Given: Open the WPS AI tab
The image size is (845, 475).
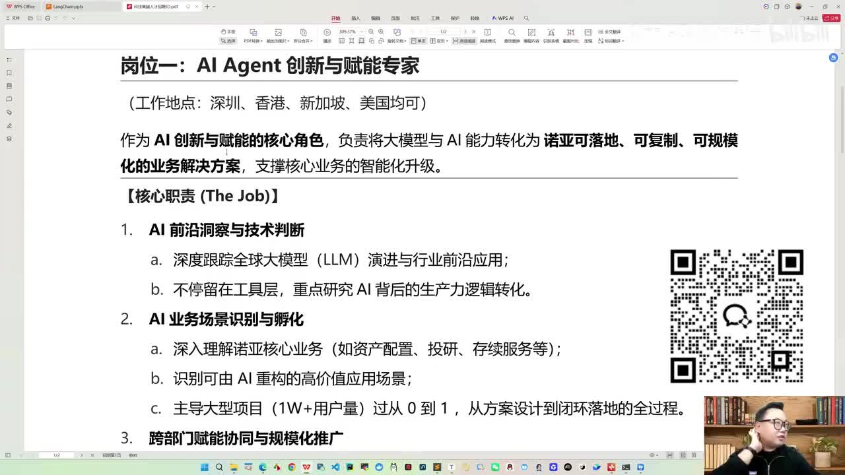Looking at the screenshot, I should (x=503, y=18).
